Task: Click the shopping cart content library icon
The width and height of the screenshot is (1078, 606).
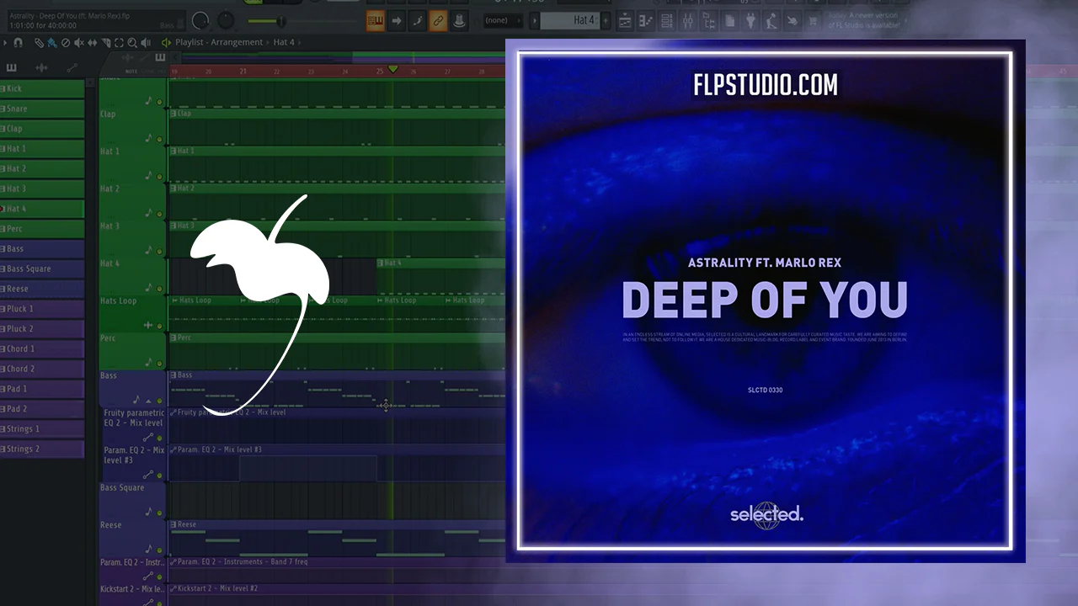Action: click(813, 21)
